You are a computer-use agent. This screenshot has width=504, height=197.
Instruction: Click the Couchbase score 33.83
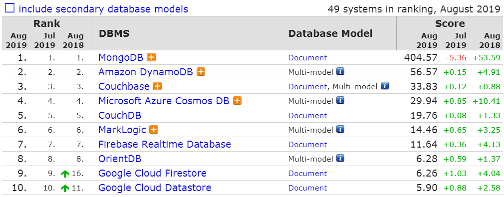(x=424, y=86)
